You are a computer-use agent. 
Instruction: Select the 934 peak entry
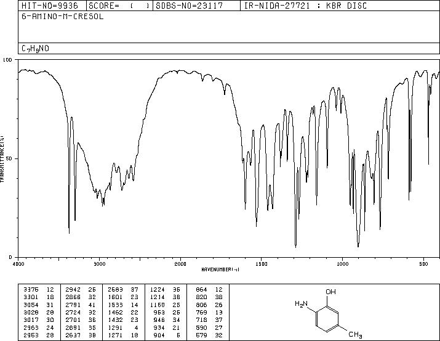pos(167,327)
